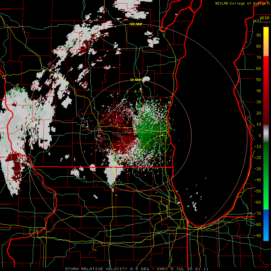Click the KT units label above scale
271x271 pixels.
click(257, 21)
